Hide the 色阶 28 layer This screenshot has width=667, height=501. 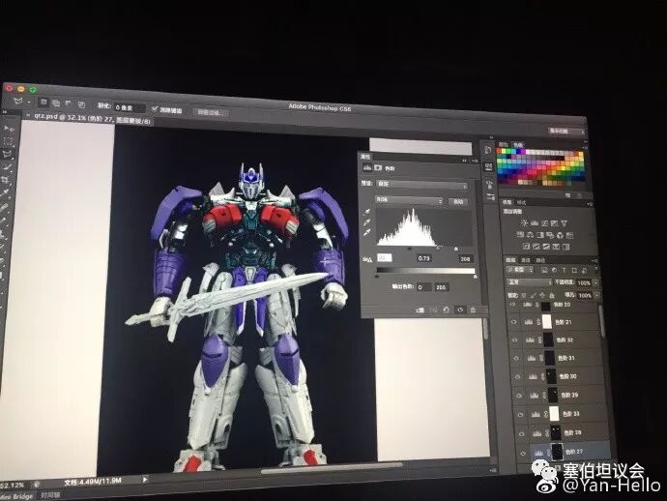tap(522, 433)
